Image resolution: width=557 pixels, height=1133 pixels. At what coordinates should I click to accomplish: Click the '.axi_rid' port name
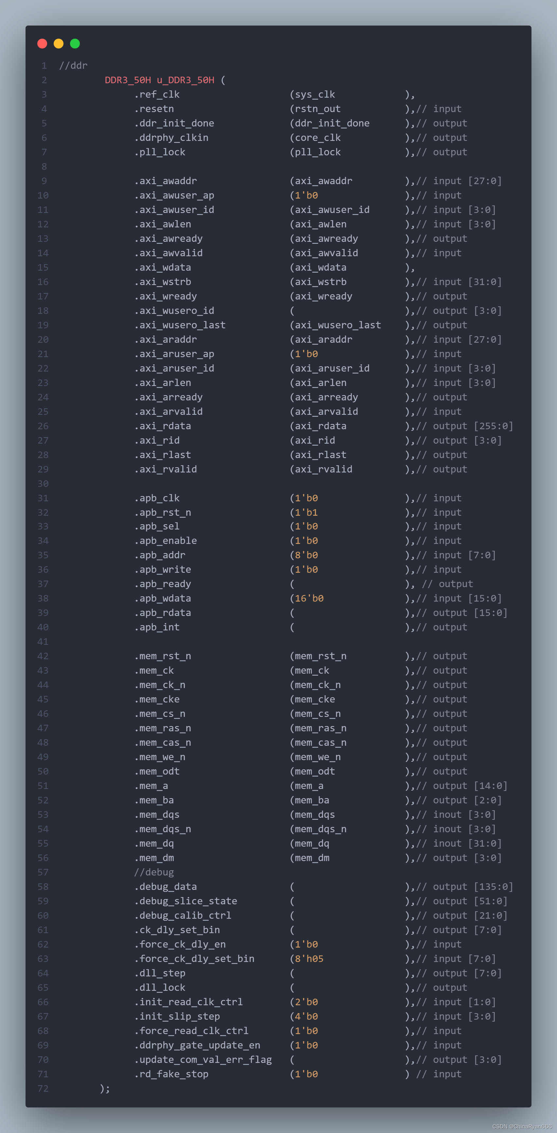coord(157,441)
